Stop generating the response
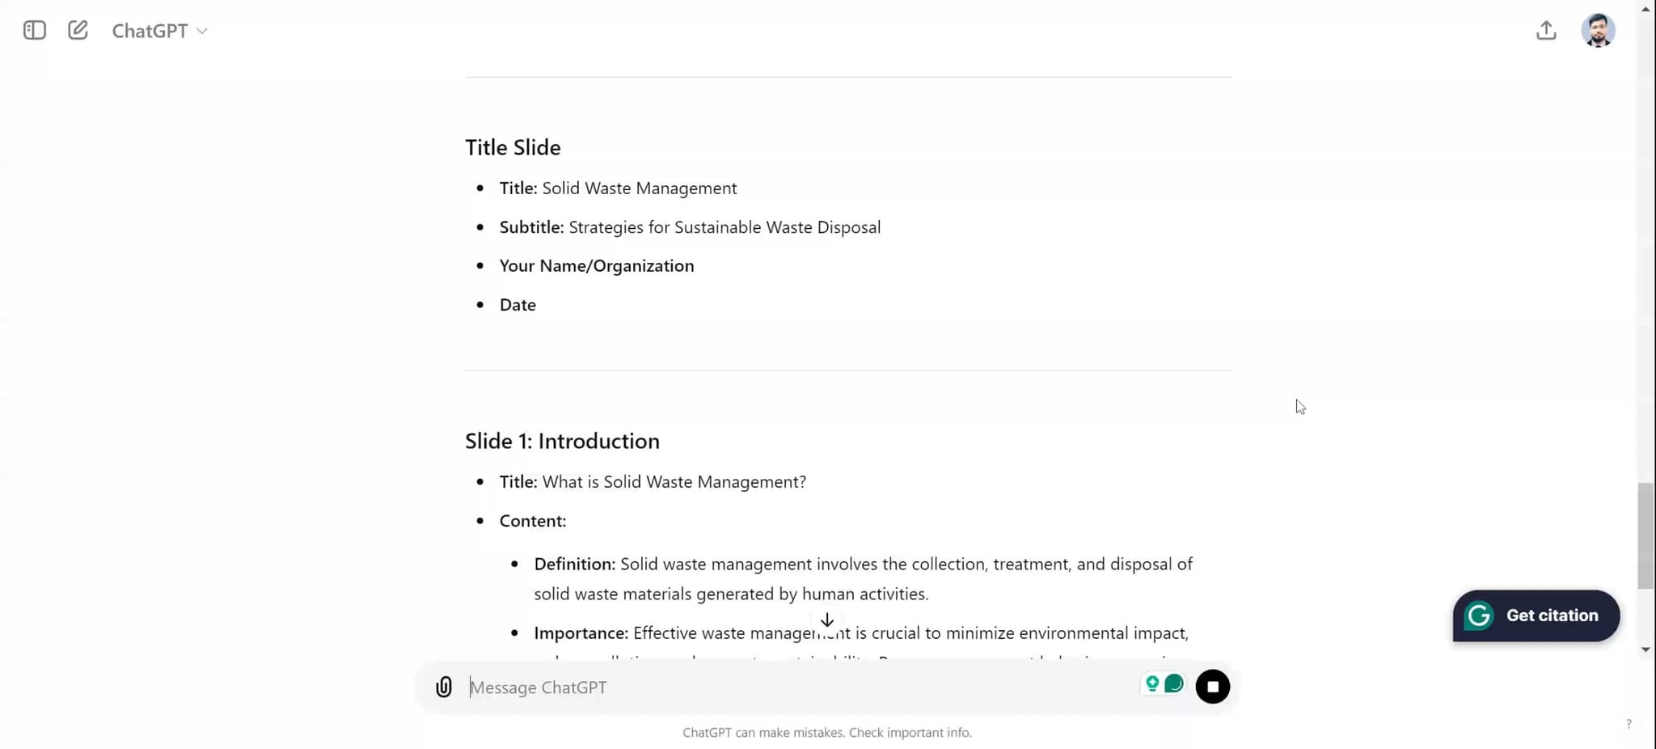1656x749 pixels. pos(1212,687)
